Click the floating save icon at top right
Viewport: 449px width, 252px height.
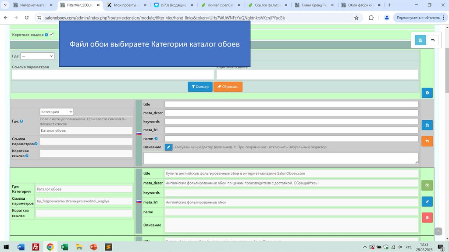coord(420,40)
